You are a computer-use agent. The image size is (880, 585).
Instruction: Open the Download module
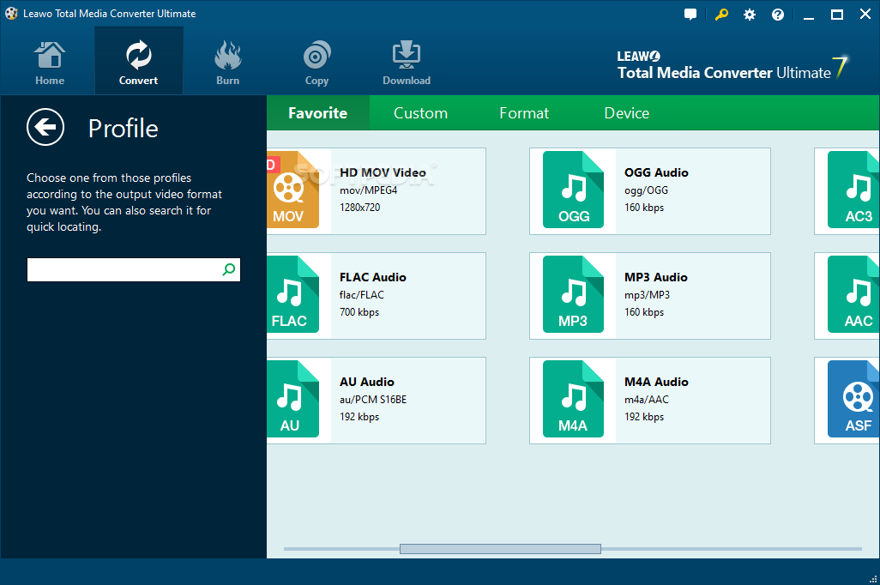click(407, 63)
